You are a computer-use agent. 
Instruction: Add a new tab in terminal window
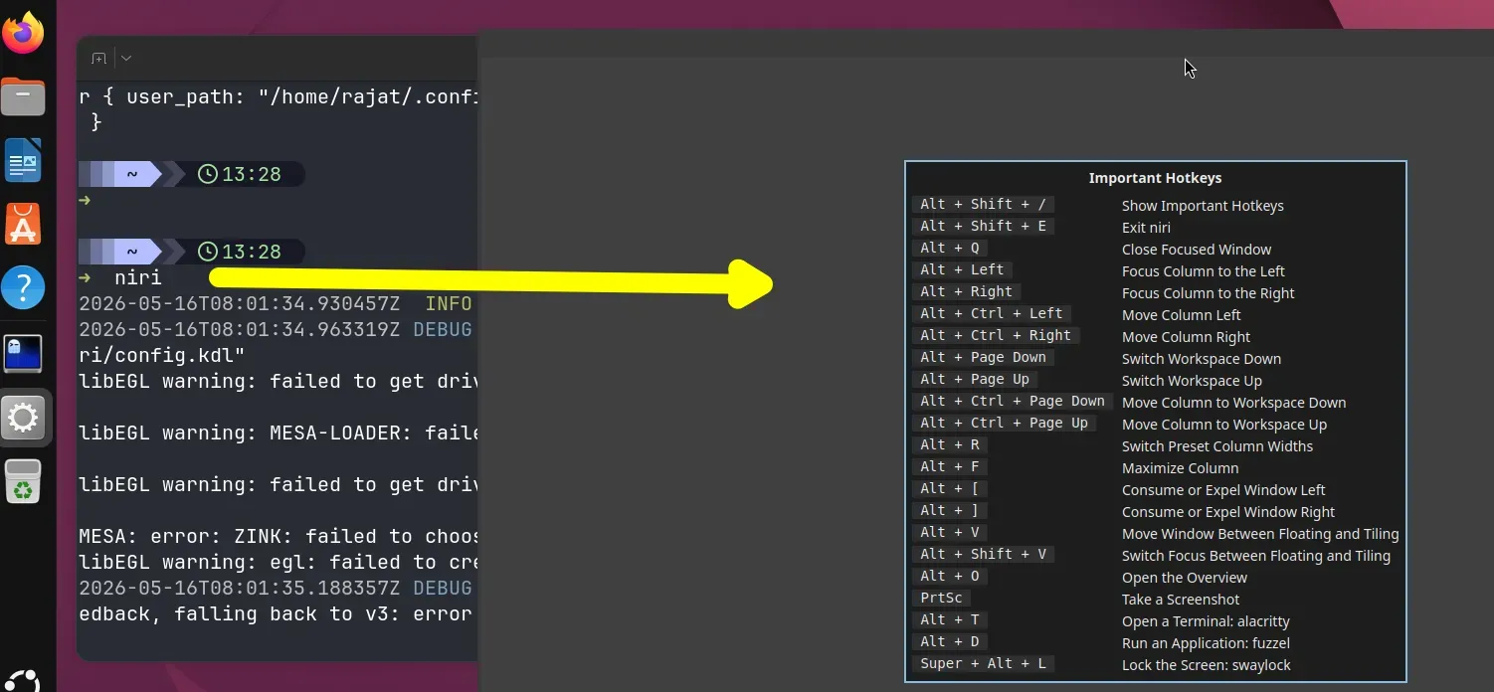coord(98,59)
